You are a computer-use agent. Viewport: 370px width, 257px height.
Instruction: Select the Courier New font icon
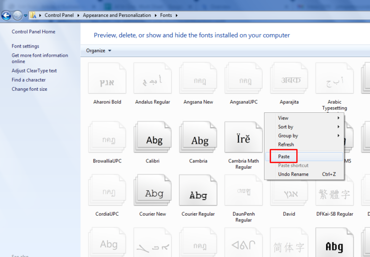click(x=153, y=190)
